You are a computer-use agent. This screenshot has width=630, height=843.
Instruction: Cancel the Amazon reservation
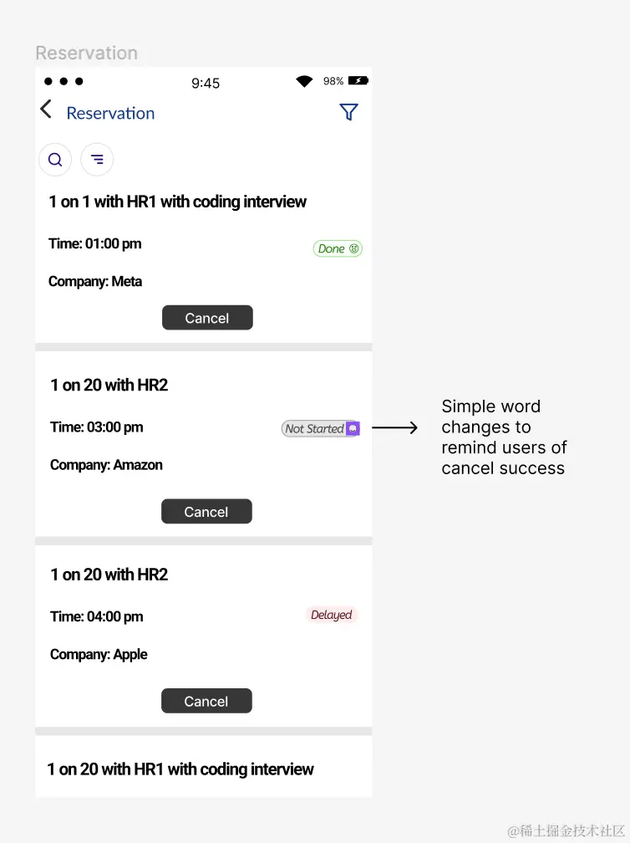click(206, 512)
